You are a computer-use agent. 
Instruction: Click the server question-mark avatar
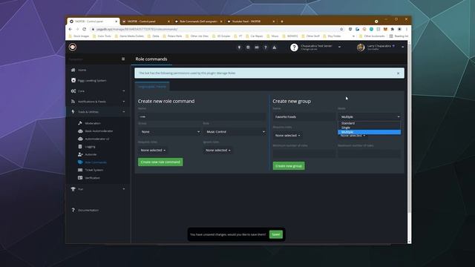click(294, 47)
